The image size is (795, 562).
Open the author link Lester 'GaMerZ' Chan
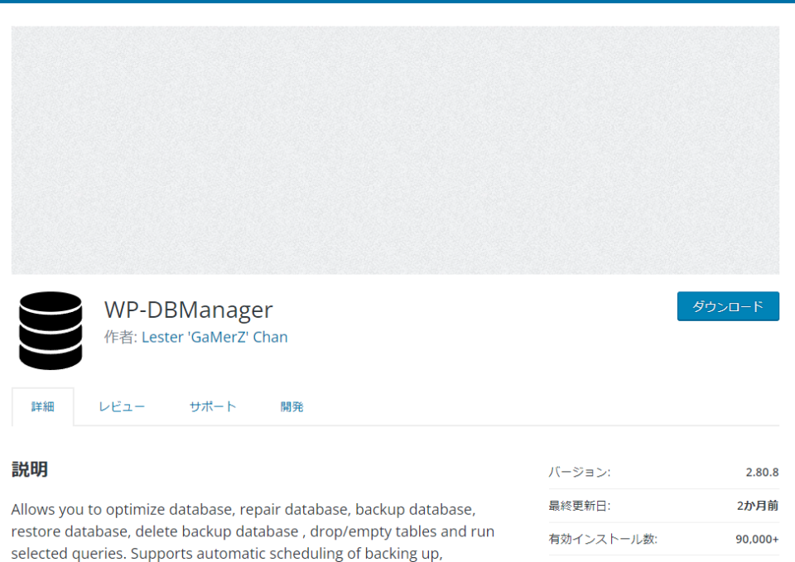[x=214, y=337]
